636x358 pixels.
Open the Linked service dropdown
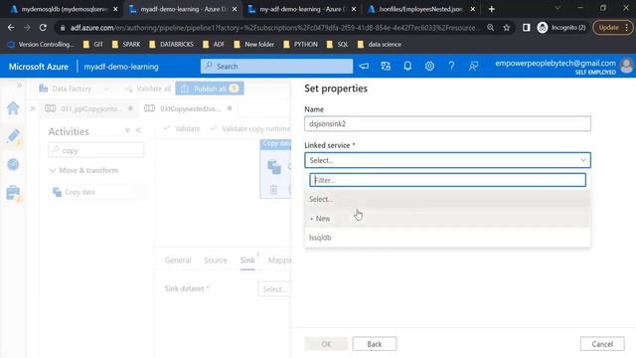[447, 160]
